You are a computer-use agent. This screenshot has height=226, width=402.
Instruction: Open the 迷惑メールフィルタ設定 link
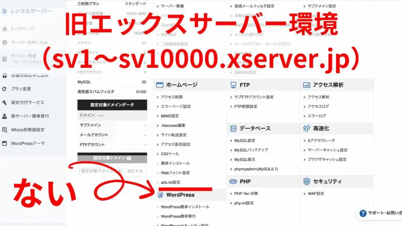[x=254, y=6]
